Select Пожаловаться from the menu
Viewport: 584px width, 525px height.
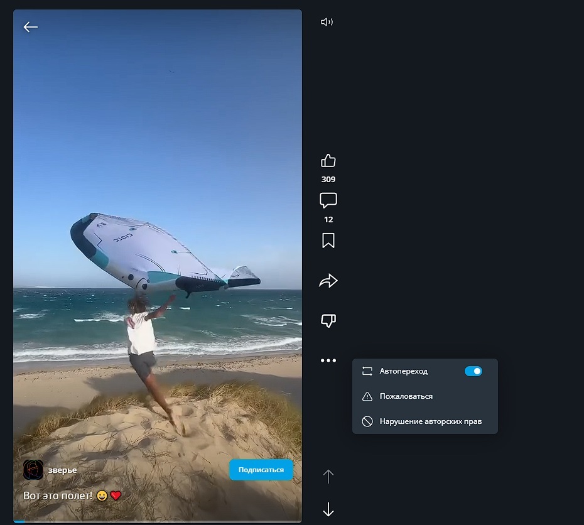(x=406, y=396)
